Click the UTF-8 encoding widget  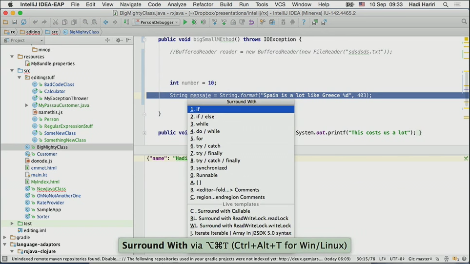[x=397, y=259]
